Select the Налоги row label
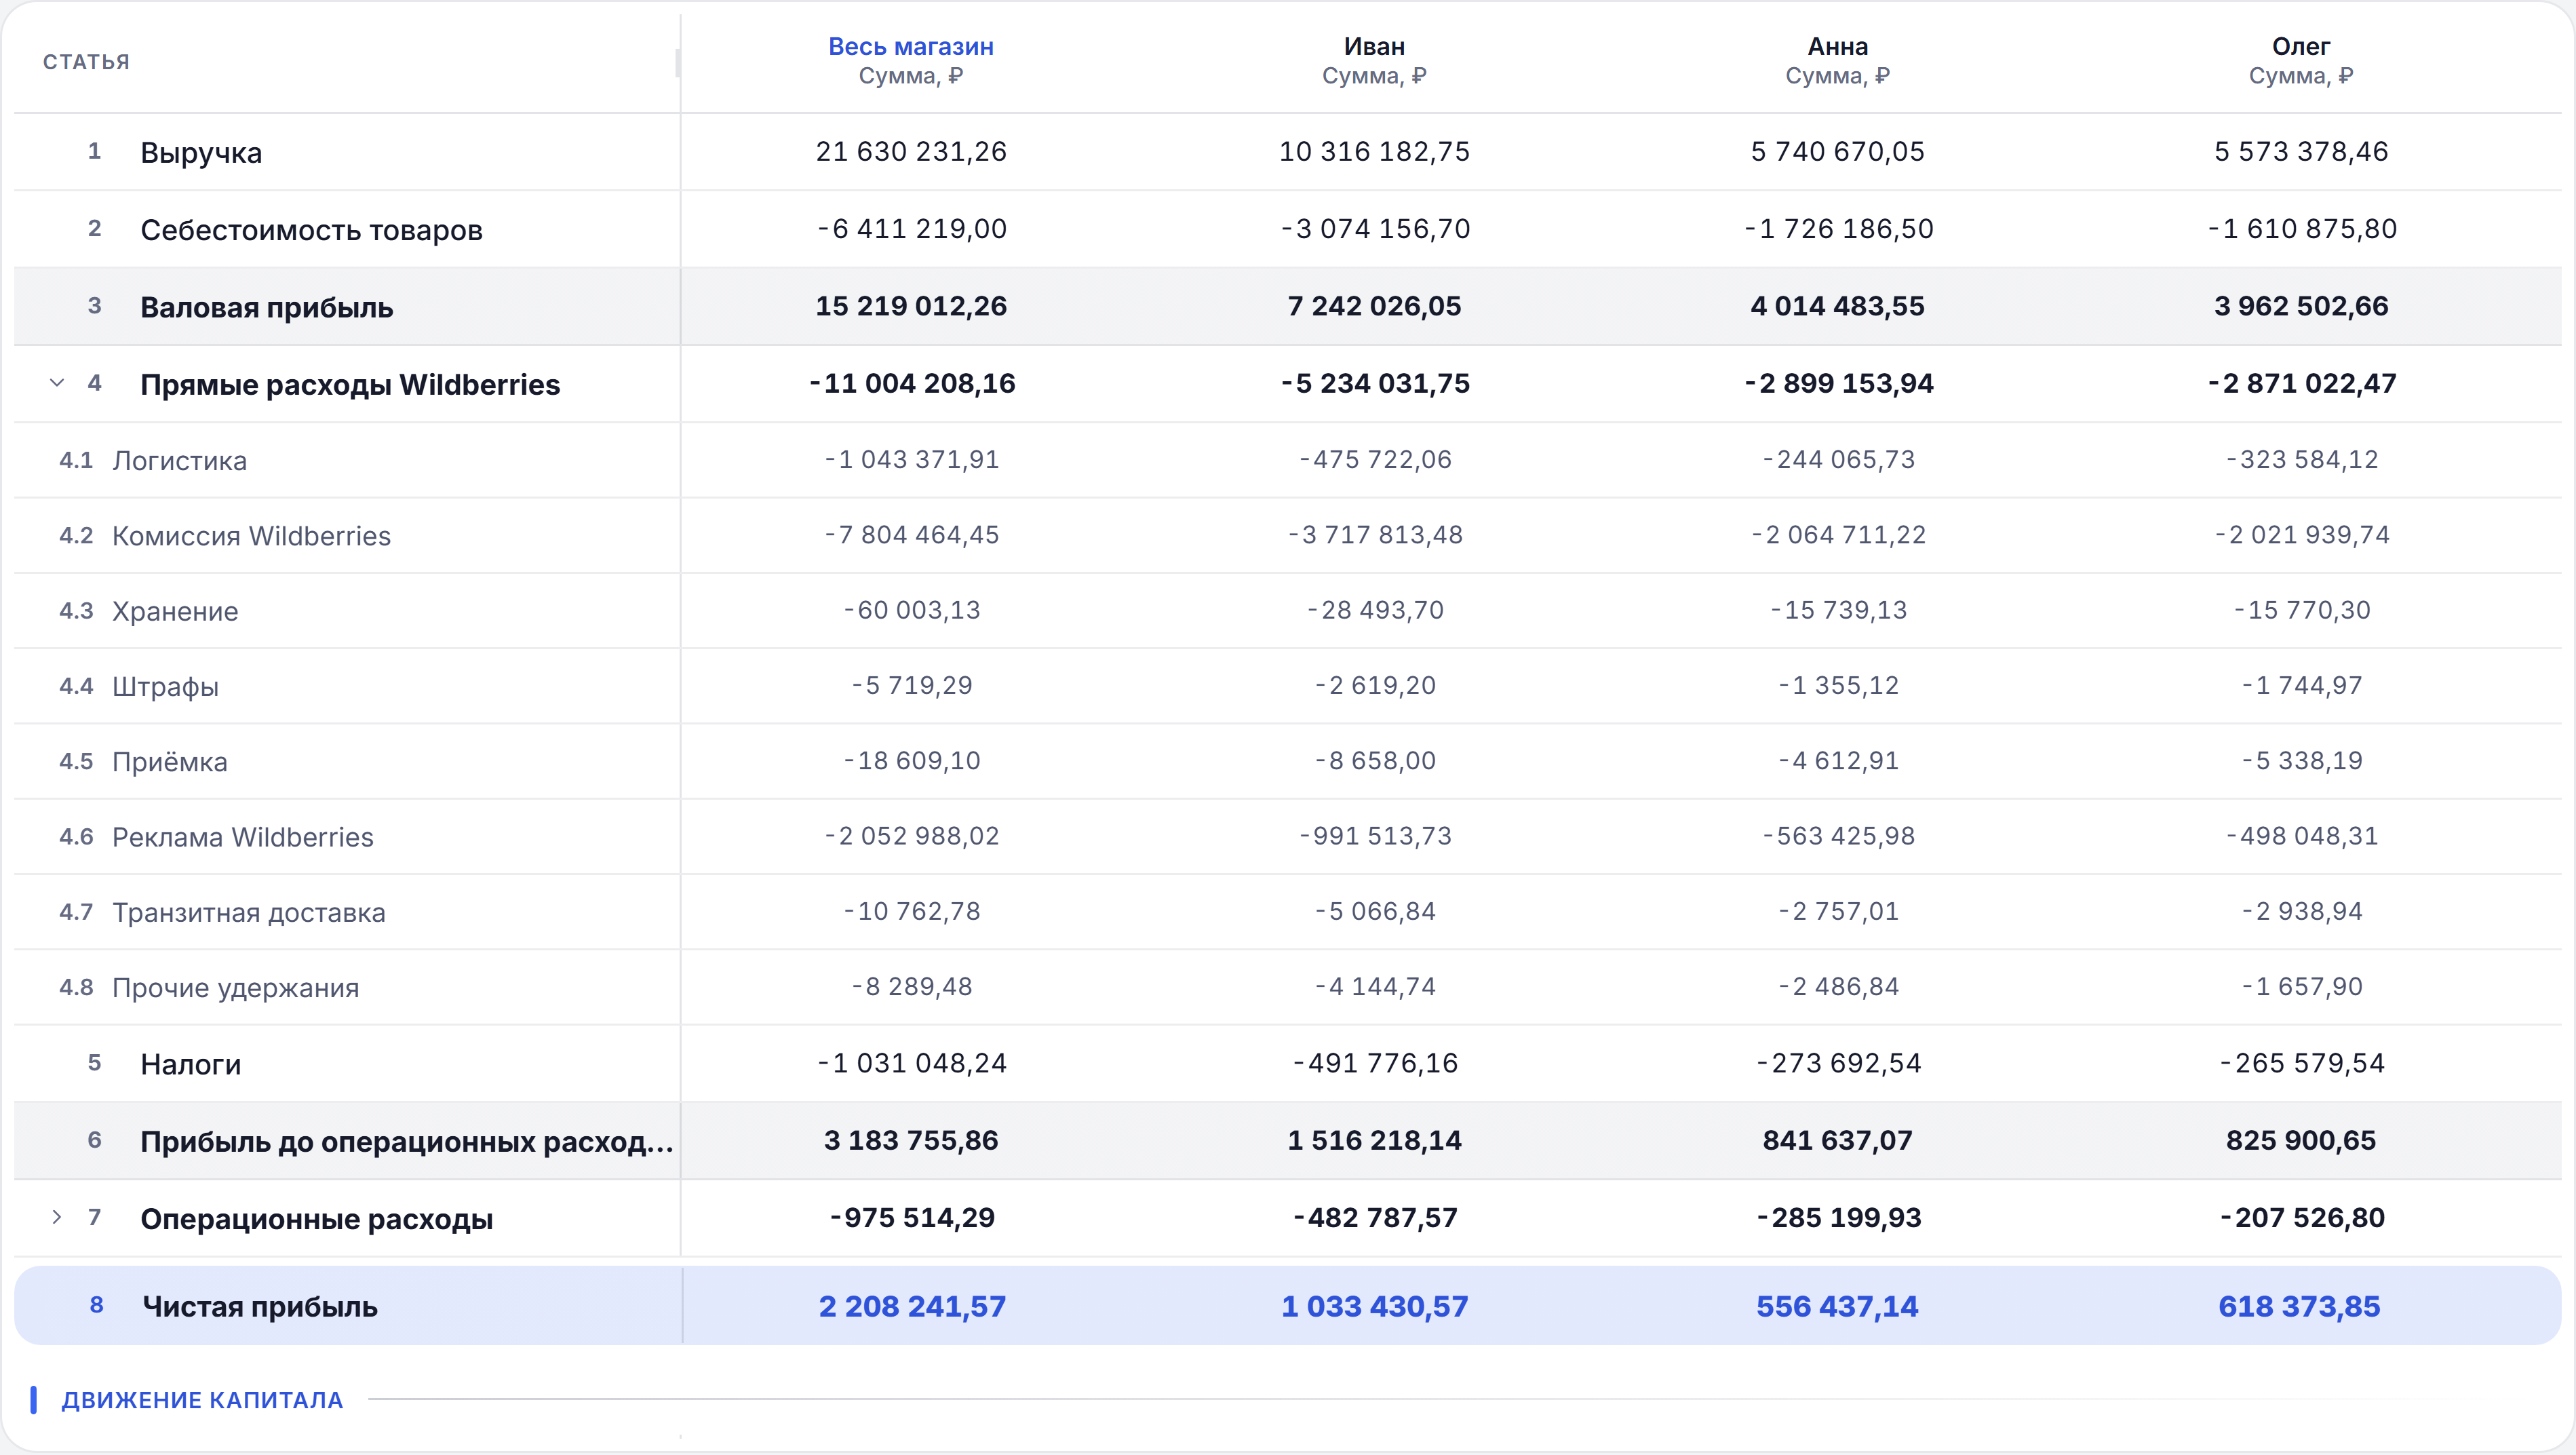Screen dimensions: 2576x1455 click(190, 1064)
